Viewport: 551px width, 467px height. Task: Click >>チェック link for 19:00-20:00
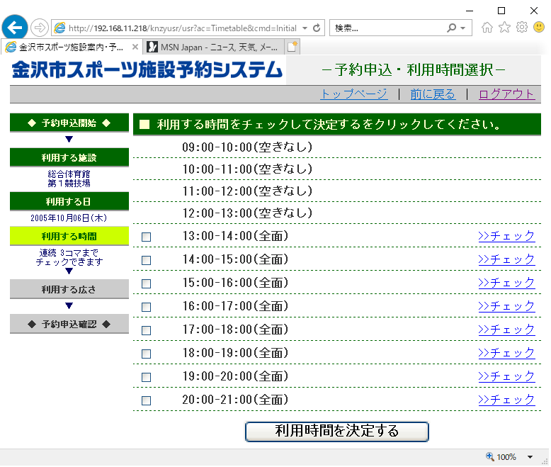[506, 376]
